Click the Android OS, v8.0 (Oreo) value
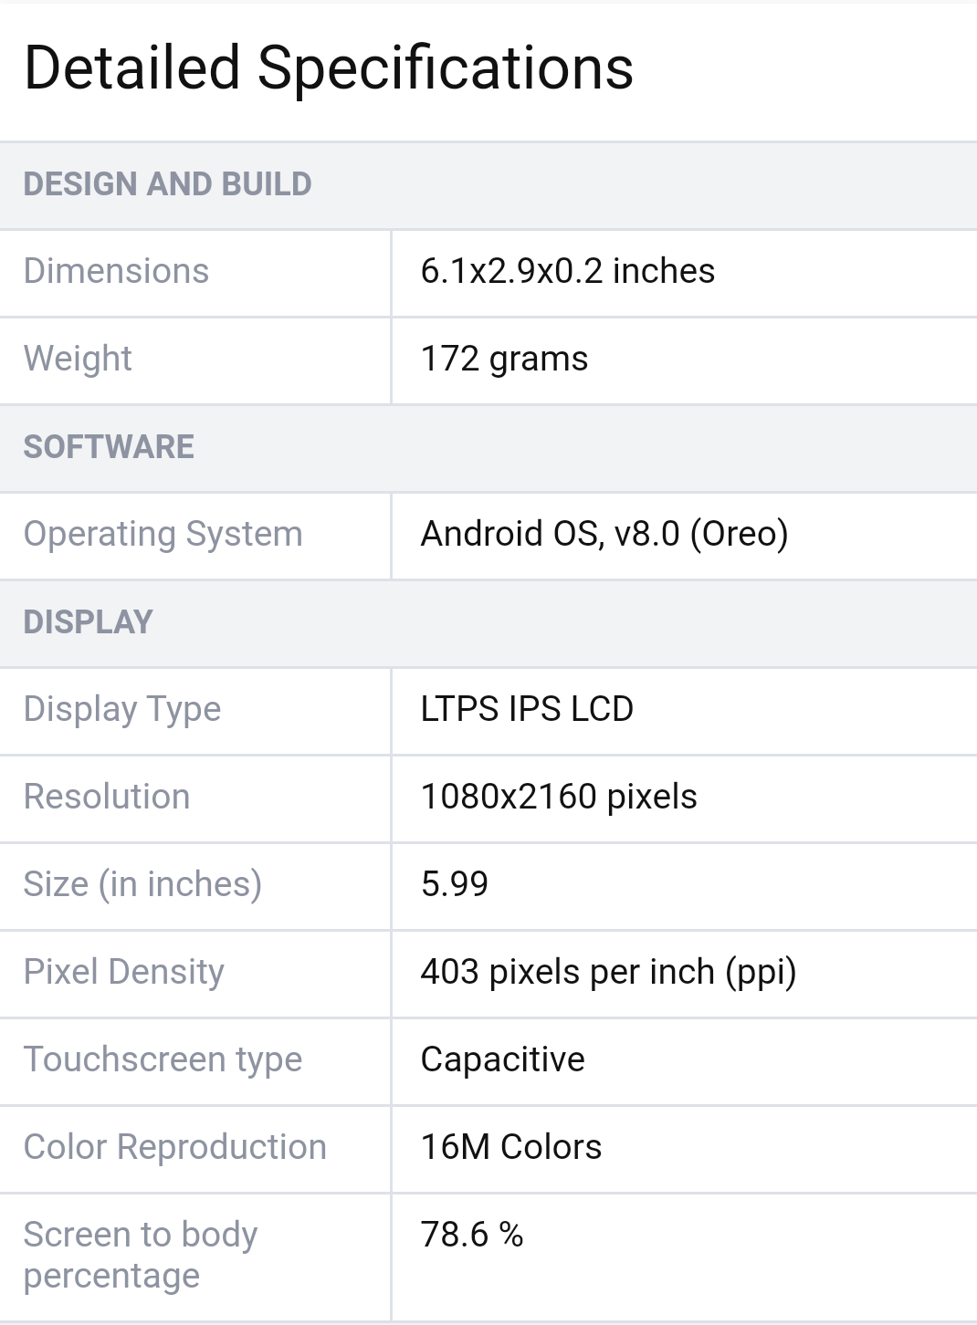The height and width of the screenshot is (1325, 977). pyautogui.click(x=604, y=534)
